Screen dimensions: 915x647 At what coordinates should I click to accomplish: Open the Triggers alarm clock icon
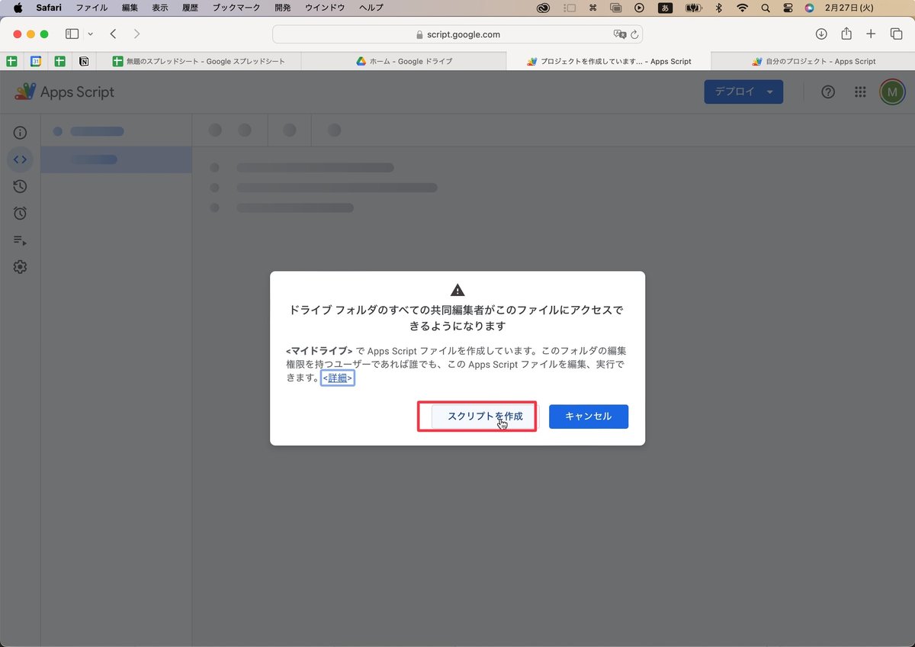21,214
